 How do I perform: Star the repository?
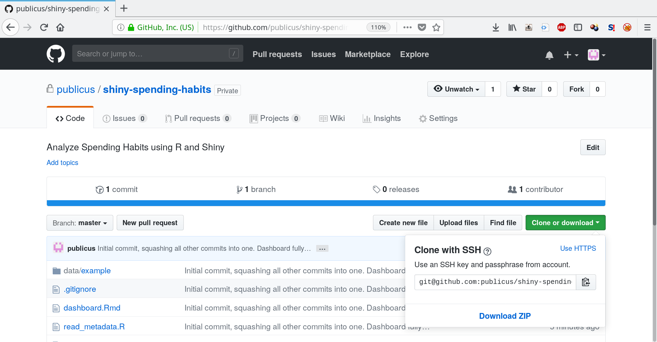point(524,89)
